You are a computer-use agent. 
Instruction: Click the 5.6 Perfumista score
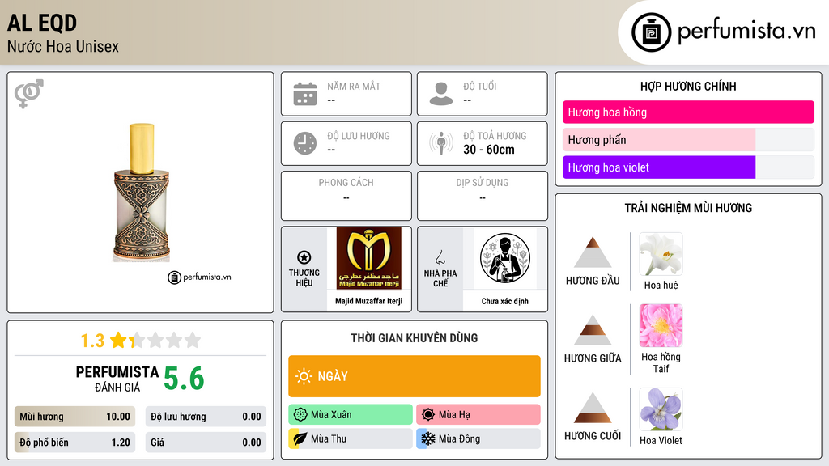click(x=184, y=379)
